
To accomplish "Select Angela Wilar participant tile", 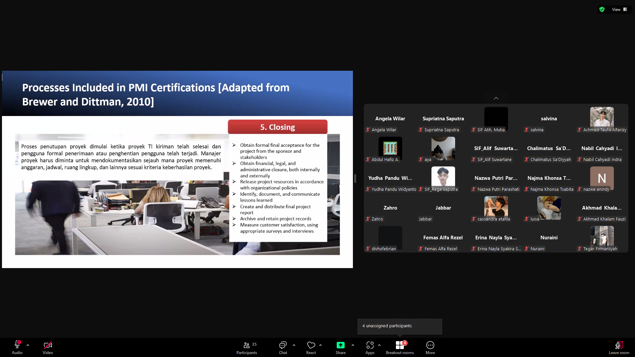I will tap(390, 119).
